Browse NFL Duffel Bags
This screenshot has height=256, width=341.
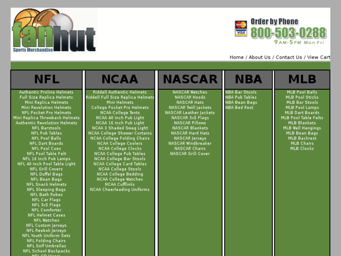coord(46,174)
